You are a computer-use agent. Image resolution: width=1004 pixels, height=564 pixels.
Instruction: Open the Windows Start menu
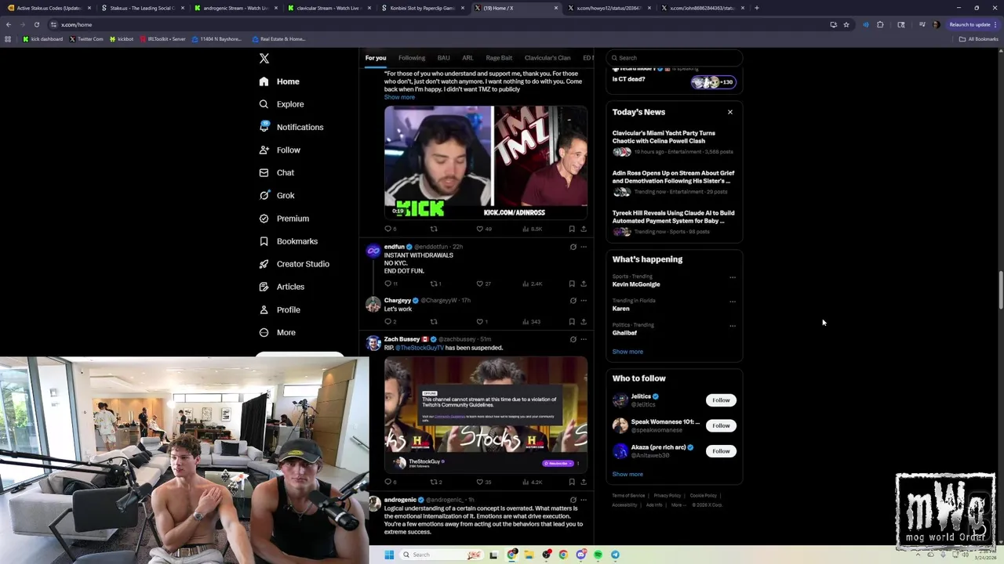click(389, 555)
